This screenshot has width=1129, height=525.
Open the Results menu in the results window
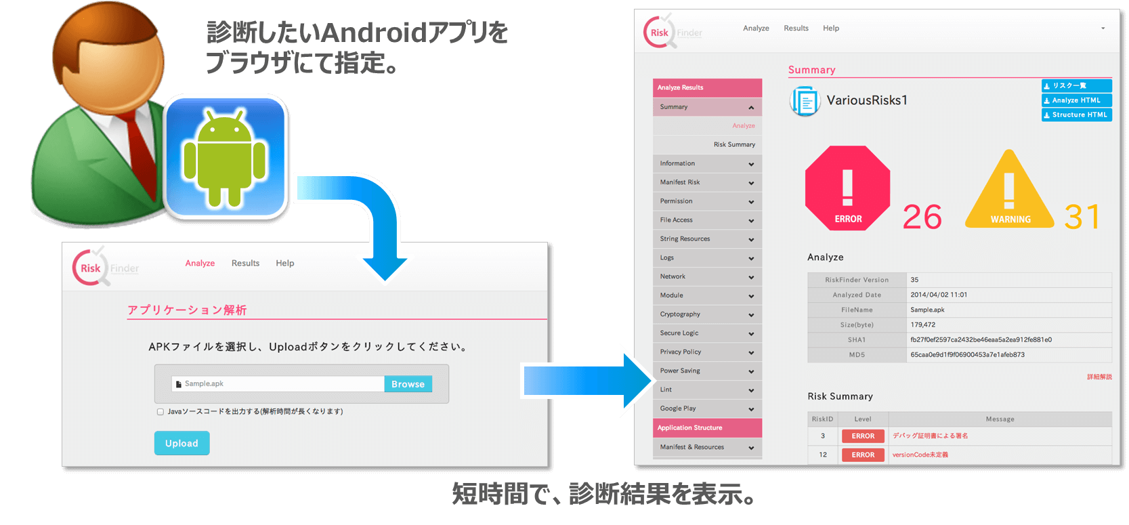tap(796, 28)
